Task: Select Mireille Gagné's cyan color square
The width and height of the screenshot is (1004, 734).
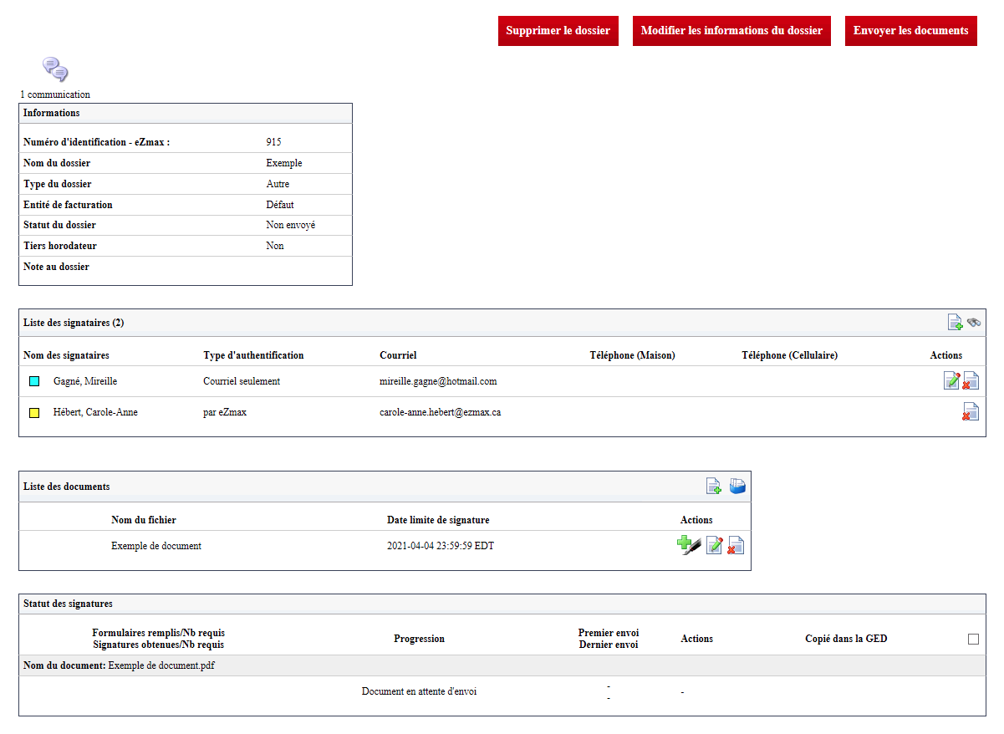Action: click(x=34, y=381)
